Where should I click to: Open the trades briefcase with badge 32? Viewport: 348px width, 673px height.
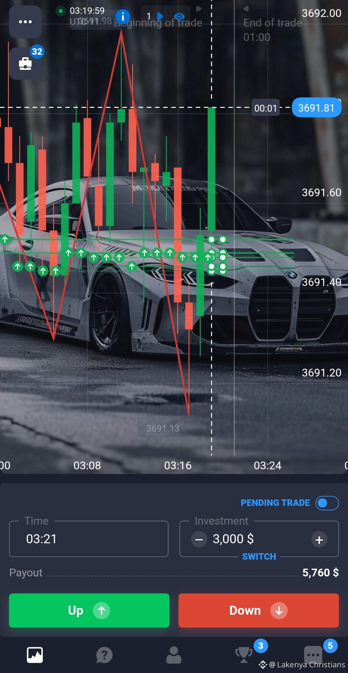(x=25, y=63)
